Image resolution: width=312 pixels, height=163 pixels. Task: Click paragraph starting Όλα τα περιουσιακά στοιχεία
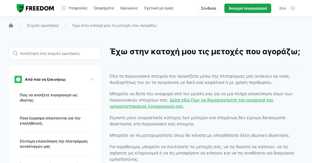(200, 79)
